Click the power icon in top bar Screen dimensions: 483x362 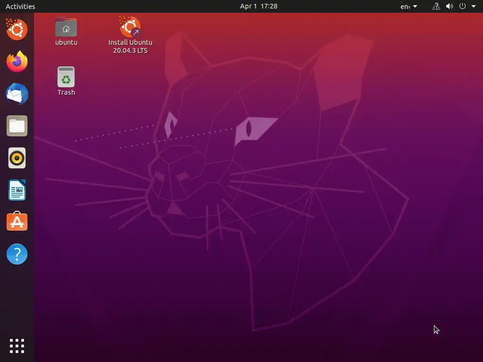pos(462,6)
